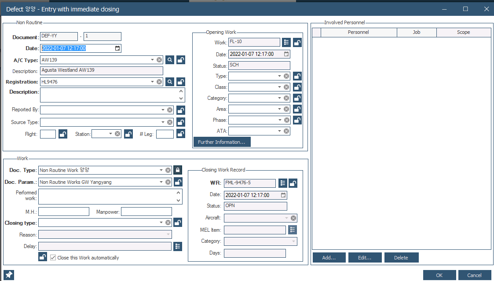The width and height of the screenshot is (494, 281).
Task: Click the search icon next to Registration
Action: click(169, 82)
